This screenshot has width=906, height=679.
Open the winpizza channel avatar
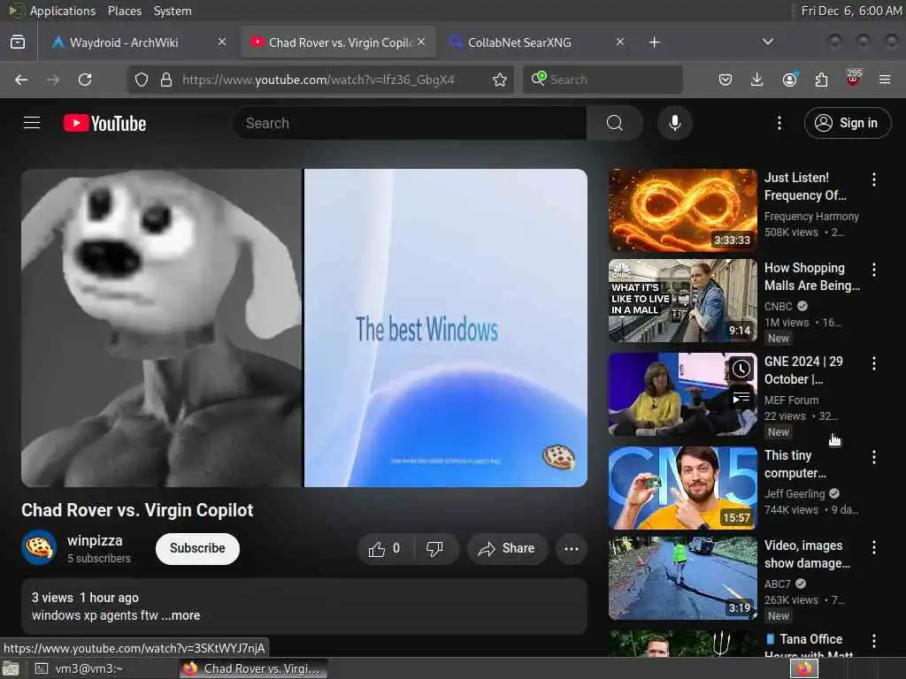pyautogui.click(x=39, y=547)
